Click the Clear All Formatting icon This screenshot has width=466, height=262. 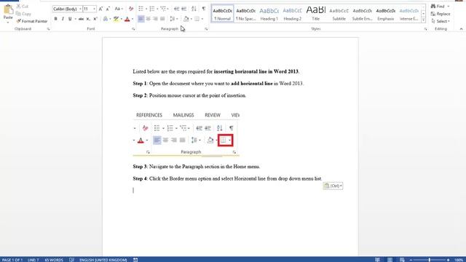click(x=131, y=9)
